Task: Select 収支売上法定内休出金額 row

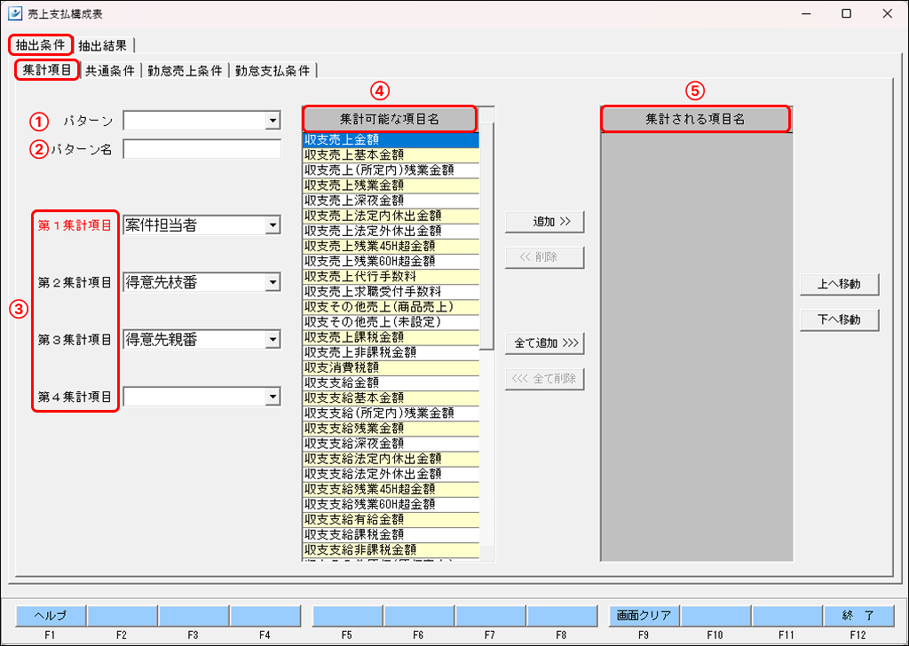Action: point(391,216)
